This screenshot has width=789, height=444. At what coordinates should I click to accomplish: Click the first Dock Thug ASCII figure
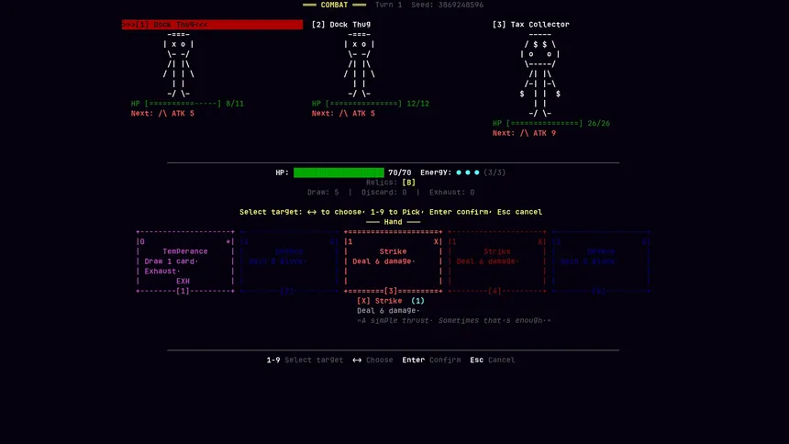point(178,64)
